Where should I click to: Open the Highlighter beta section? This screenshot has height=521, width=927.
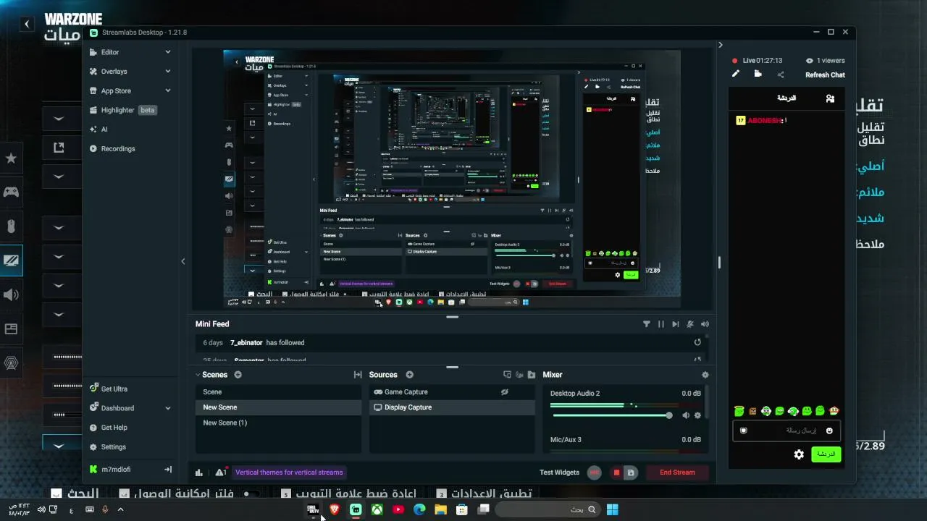[x=123, y=110]
